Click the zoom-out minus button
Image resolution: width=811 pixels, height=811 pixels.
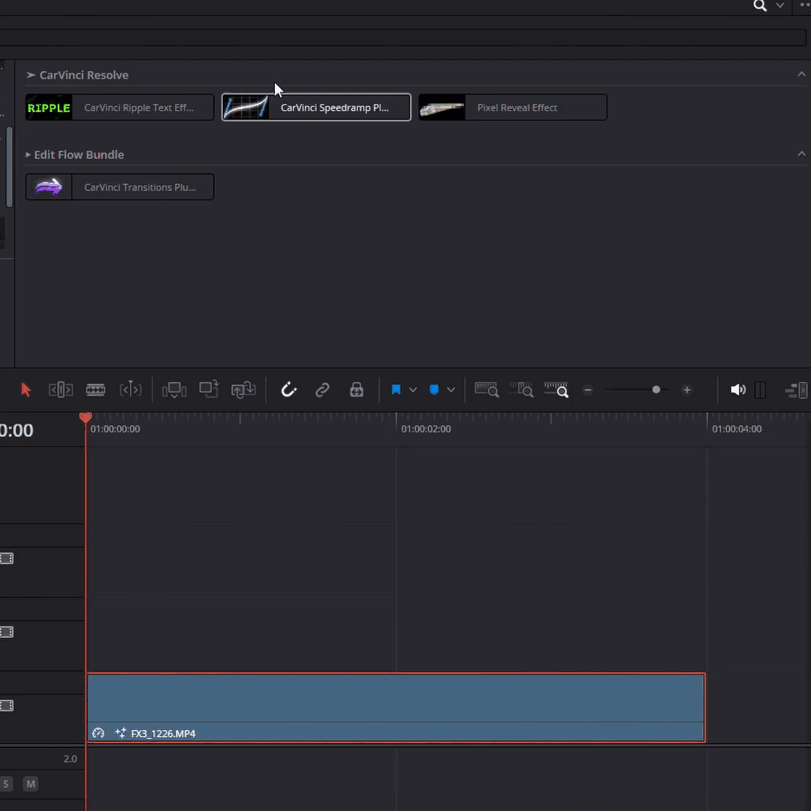588,390
